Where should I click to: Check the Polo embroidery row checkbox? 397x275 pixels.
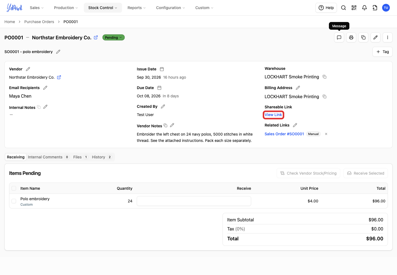click(14, 201)
